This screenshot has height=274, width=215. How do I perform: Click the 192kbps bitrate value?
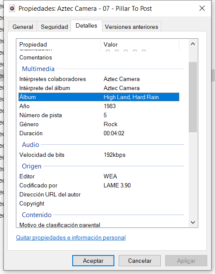114,155
